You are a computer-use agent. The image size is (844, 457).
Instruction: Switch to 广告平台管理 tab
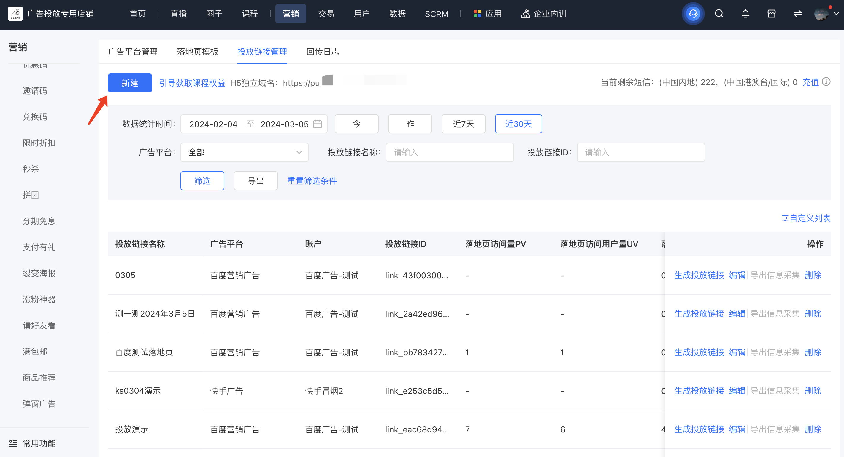pos(133,52)
